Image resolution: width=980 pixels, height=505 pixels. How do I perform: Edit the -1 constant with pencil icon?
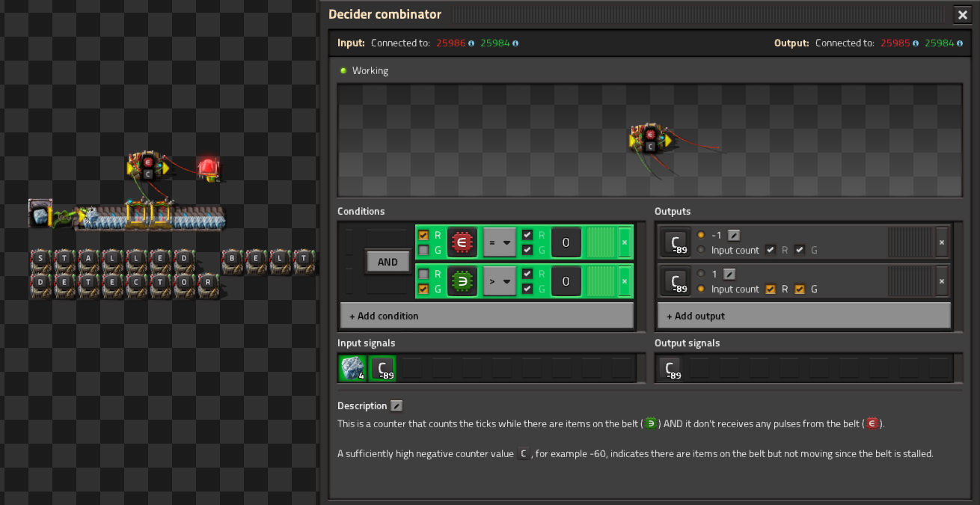[734, 235]
